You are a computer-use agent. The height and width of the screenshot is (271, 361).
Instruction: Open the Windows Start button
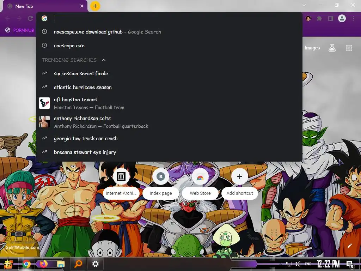click(x=8, y=264)
